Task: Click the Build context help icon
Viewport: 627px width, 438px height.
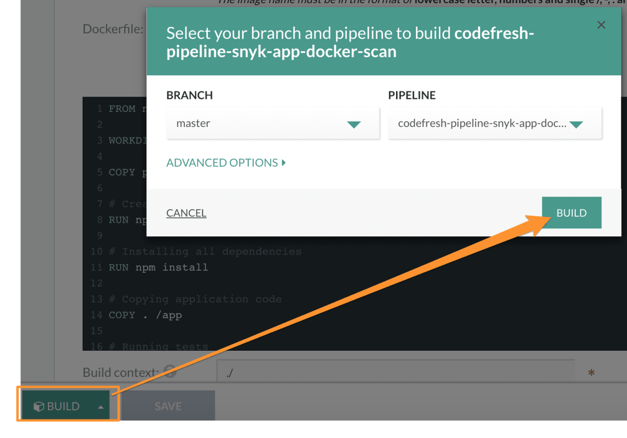Action: click(169, 371)
